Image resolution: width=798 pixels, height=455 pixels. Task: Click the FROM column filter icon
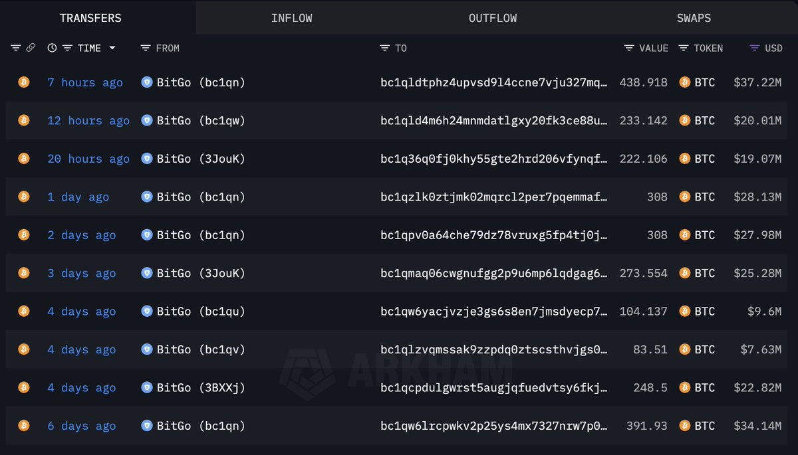[146, 48]
